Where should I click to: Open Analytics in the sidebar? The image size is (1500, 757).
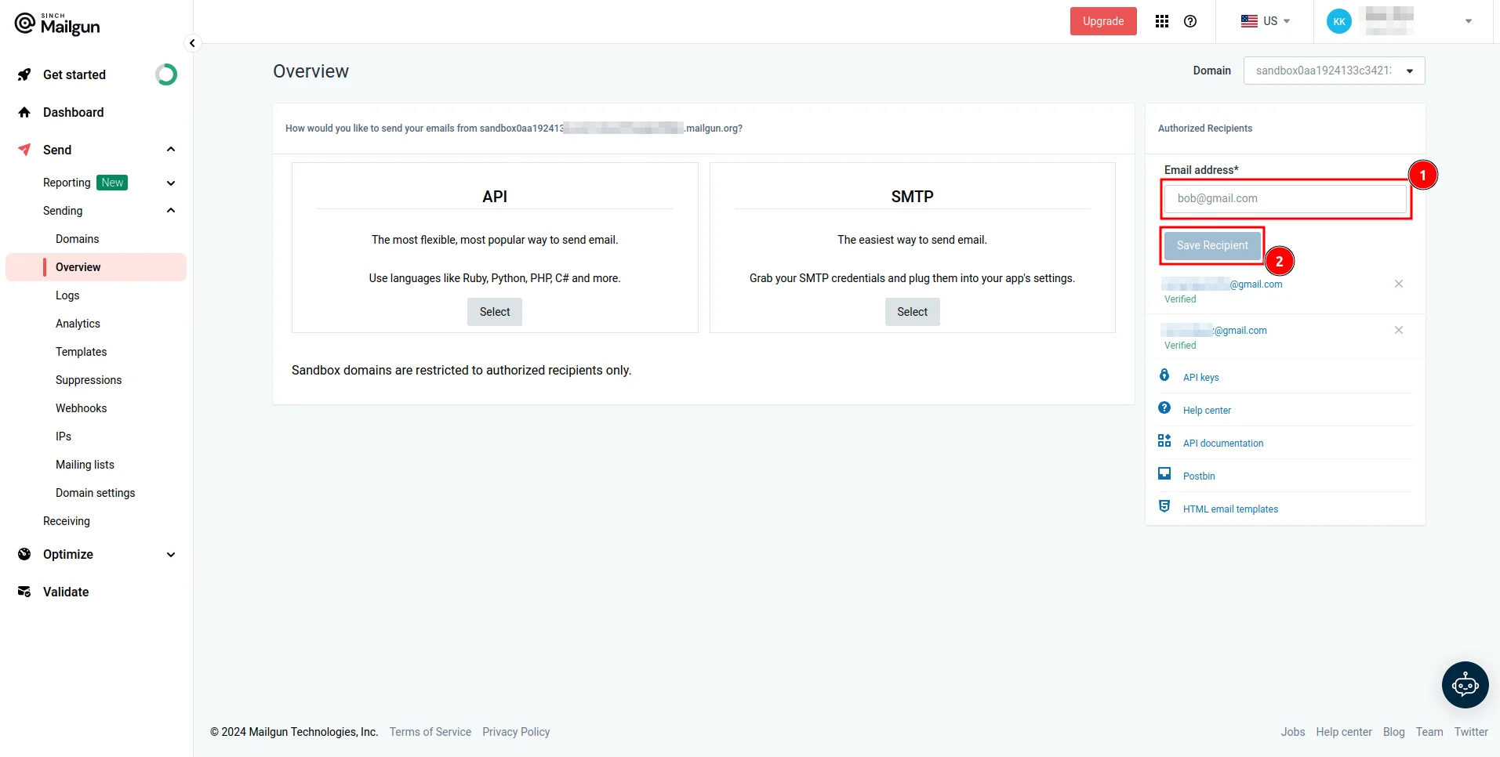click(78, 324)
